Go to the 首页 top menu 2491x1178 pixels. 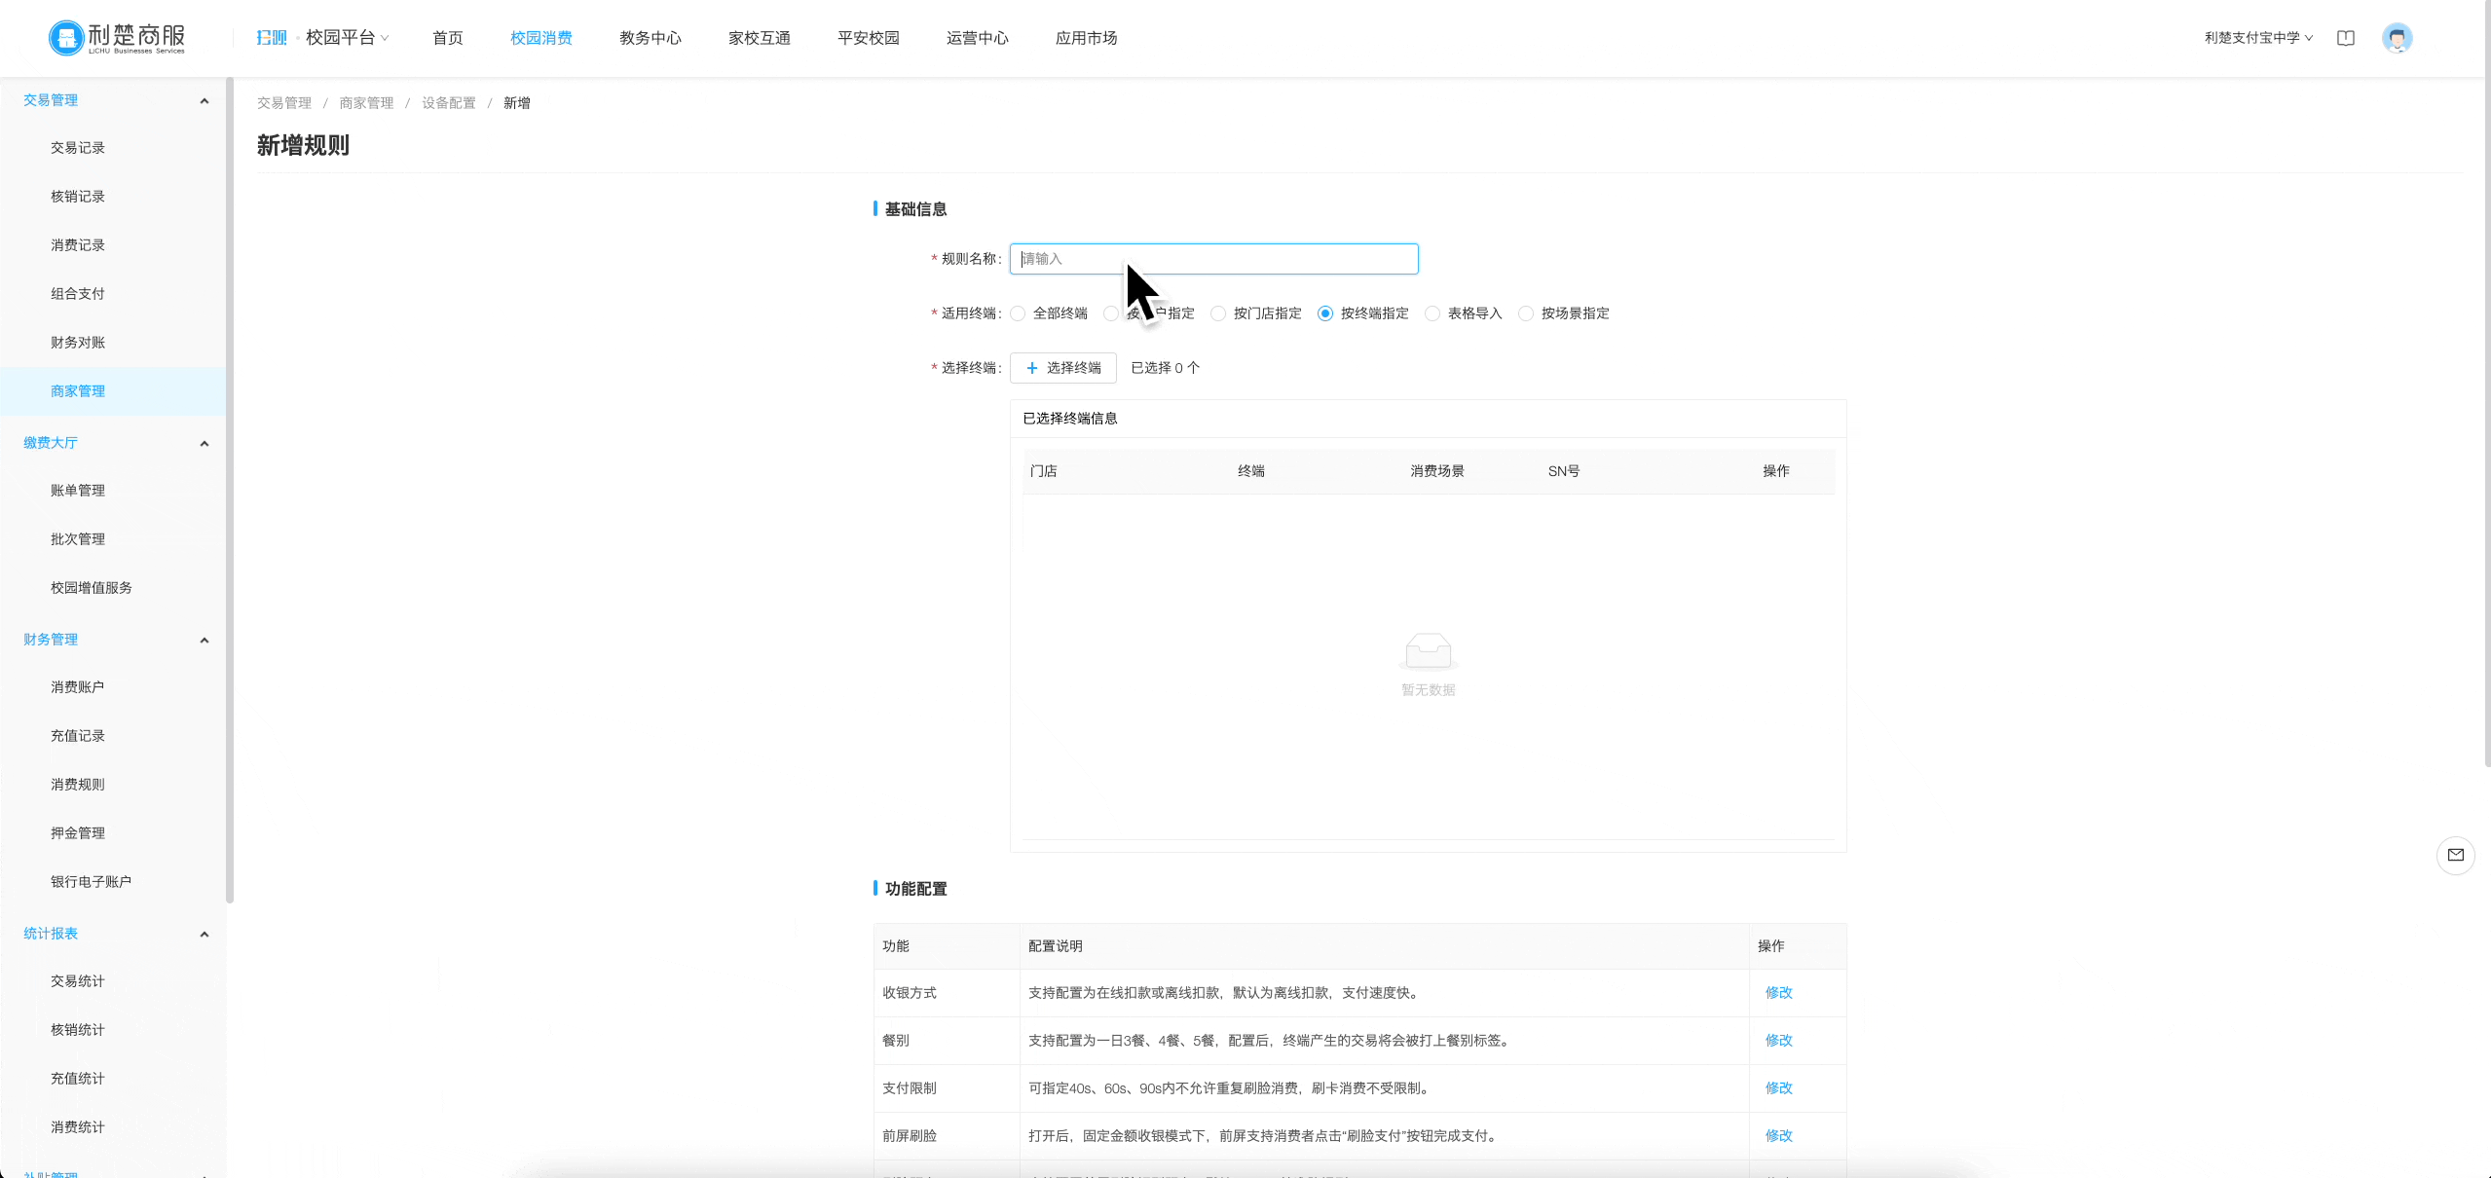[x=448, y=38]
